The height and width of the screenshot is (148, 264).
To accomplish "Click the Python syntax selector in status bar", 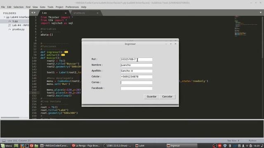I will (252, 141).
